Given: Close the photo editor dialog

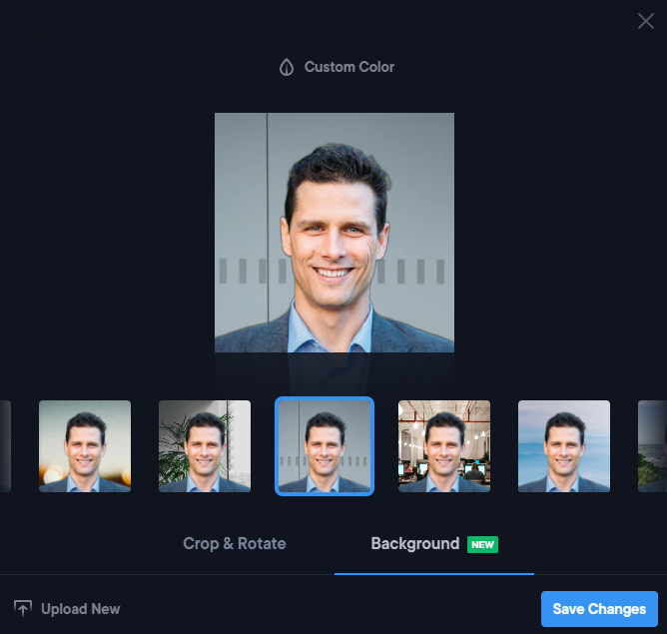Looking at the screenshot, I should (x=645, y=21).
